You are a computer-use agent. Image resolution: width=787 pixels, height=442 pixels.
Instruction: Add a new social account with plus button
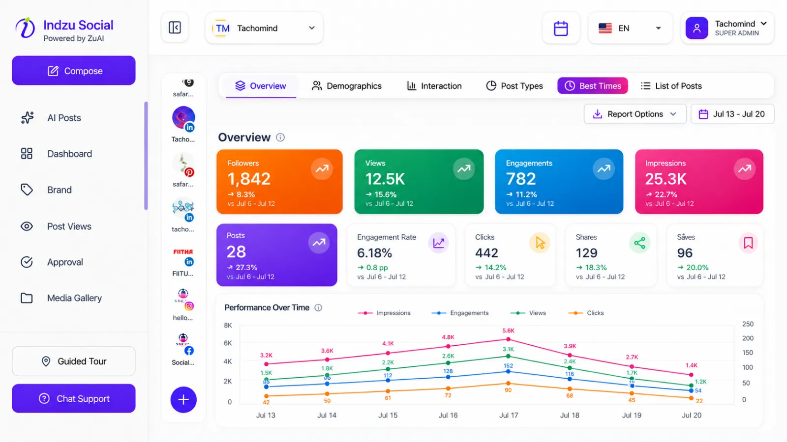coord(183,400)
